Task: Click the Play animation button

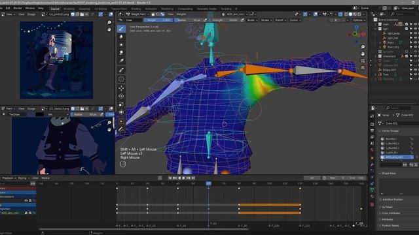Action: click(x=184, y=178)
